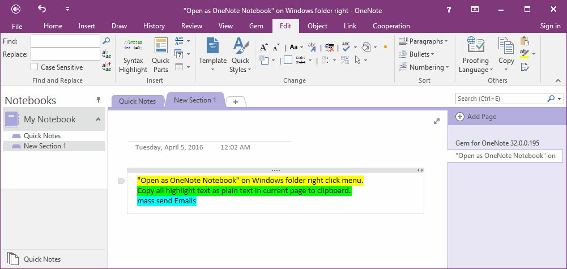This screenshot has height=269, width=567.
Task: Open dropdown beside the table grid icon
Action: (x=188, y=67)
